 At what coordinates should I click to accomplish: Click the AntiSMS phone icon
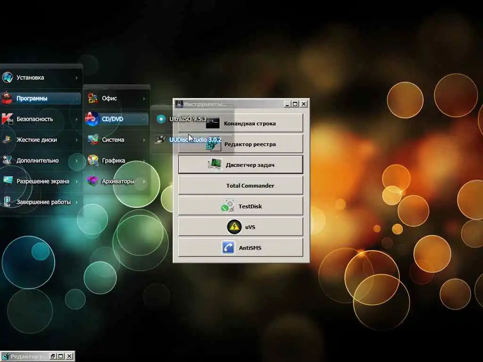[x=228, y=247]
